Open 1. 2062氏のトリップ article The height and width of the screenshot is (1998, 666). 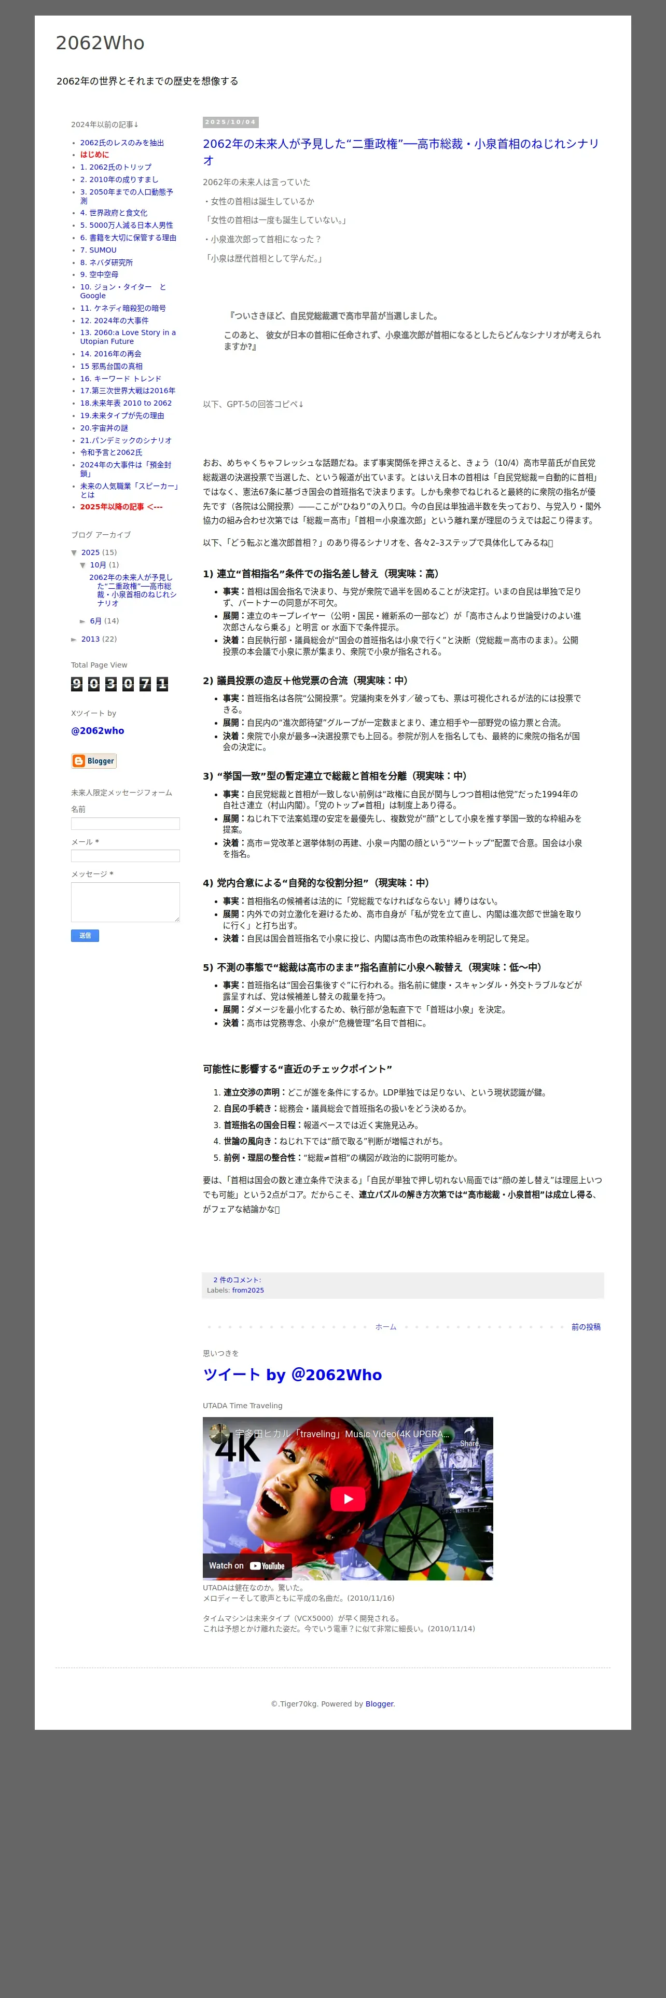(x=116, y=166)
